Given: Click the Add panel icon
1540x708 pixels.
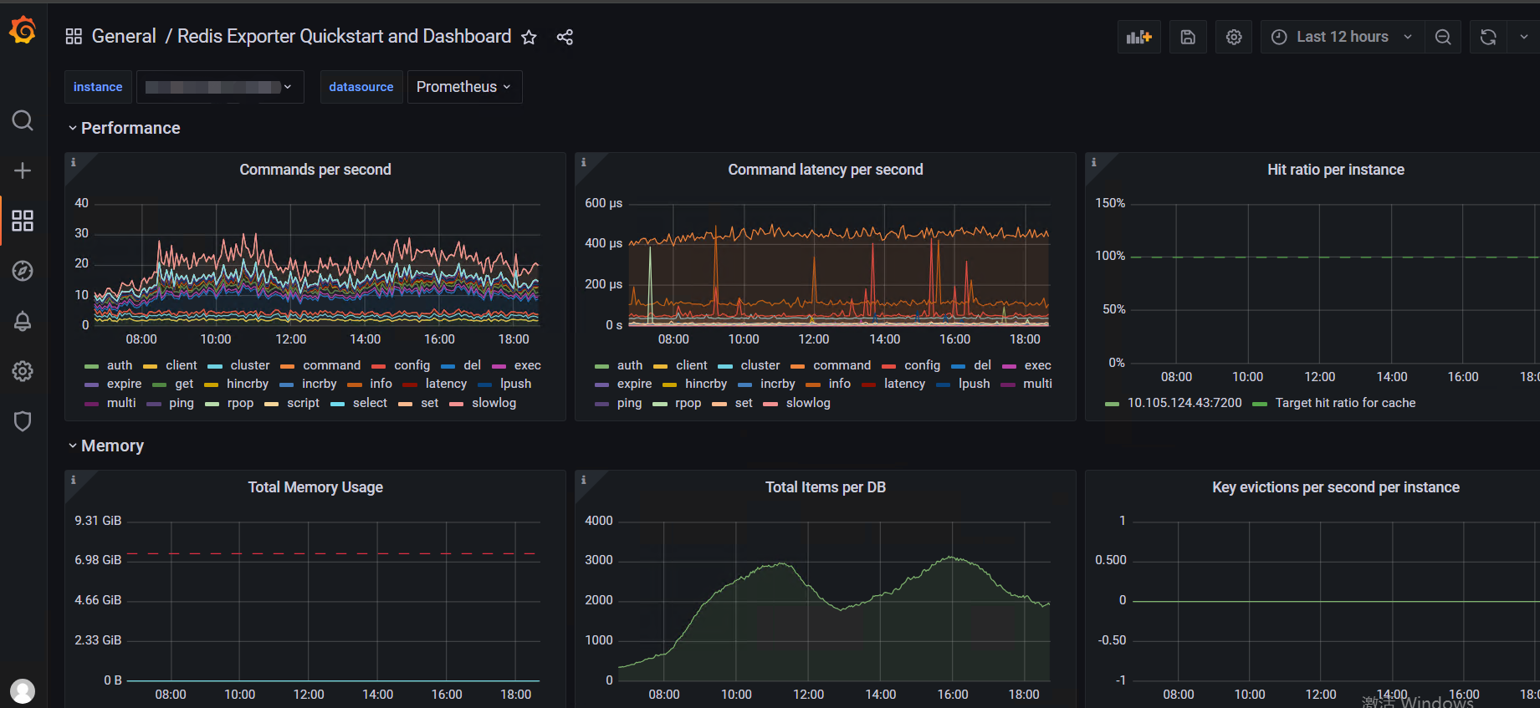Looking at the screenshot, I should click(1139, 37).
